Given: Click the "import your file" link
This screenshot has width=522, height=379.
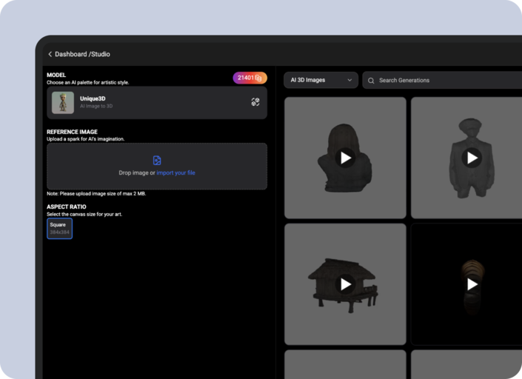Looking at the screenshot, I should tap(175, 172).
